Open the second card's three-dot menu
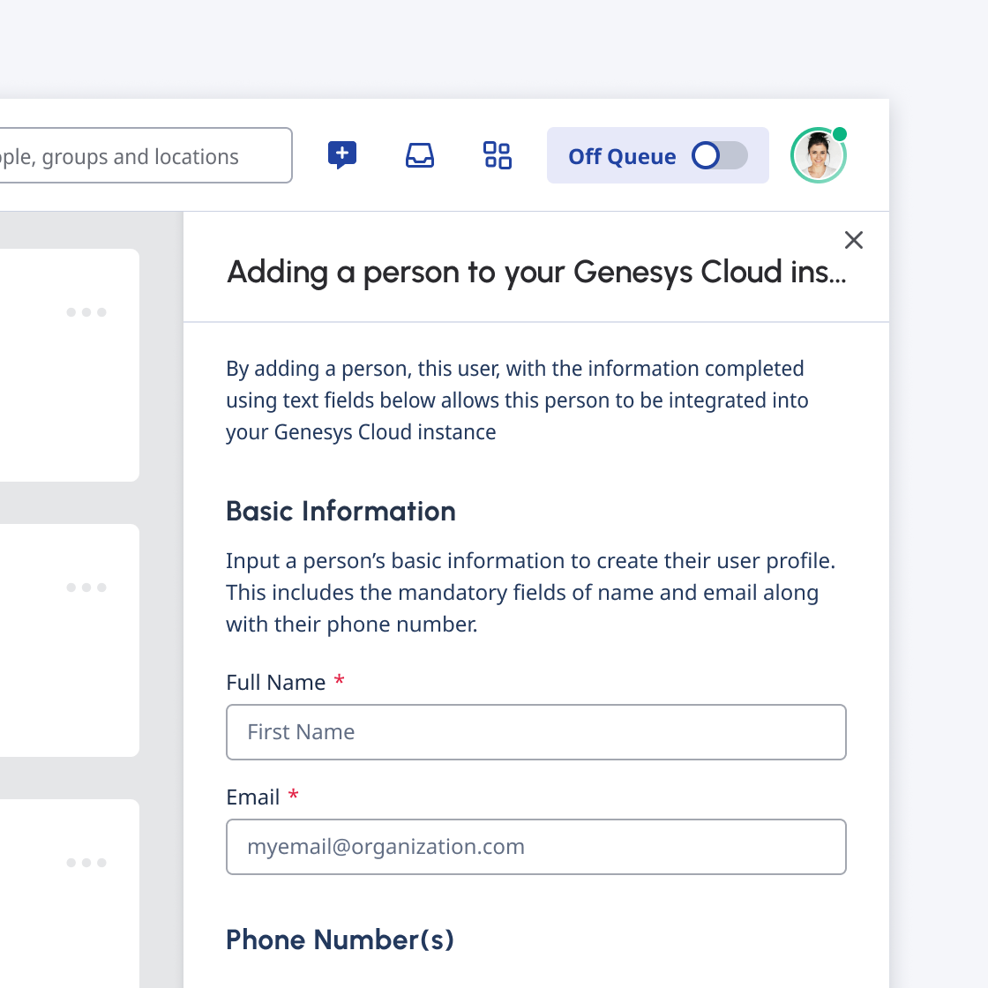 point(86,588)
